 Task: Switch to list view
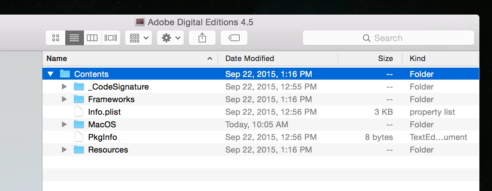(74, 38)
